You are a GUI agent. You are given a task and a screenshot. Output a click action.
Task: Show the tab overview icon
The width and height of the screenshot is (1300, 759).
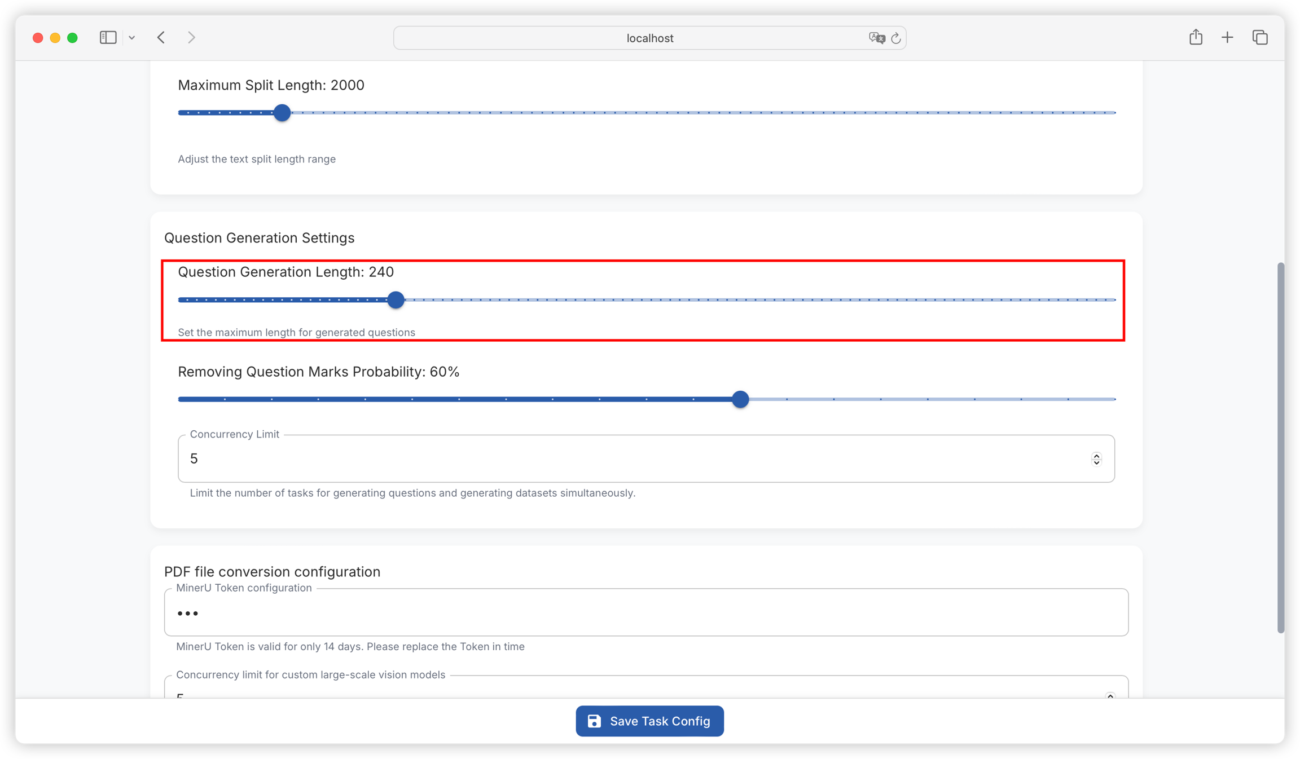tap(1260, 38)
